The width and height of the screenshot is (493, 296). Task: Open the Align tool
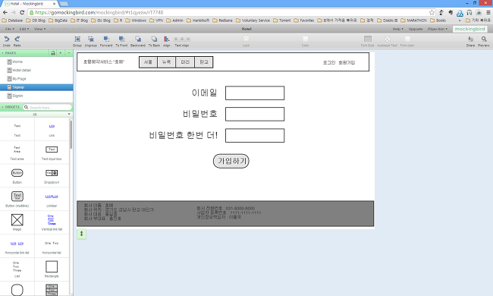pyautogui.click(x=166, y=39)
